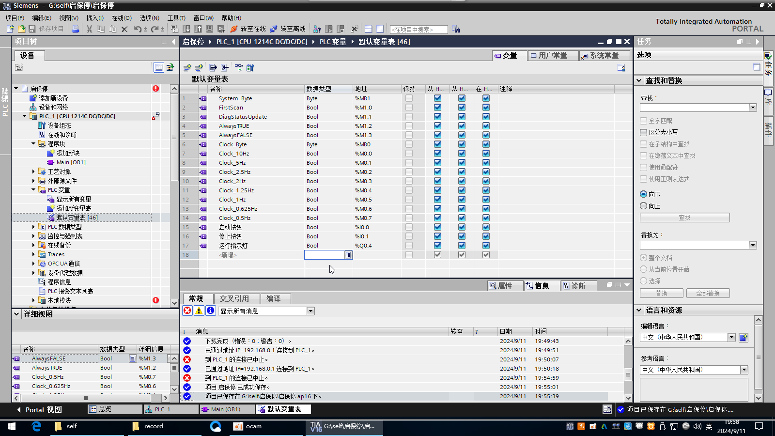Click the Export tags icon
Viewport: 775px width, 436px height.
213,68
